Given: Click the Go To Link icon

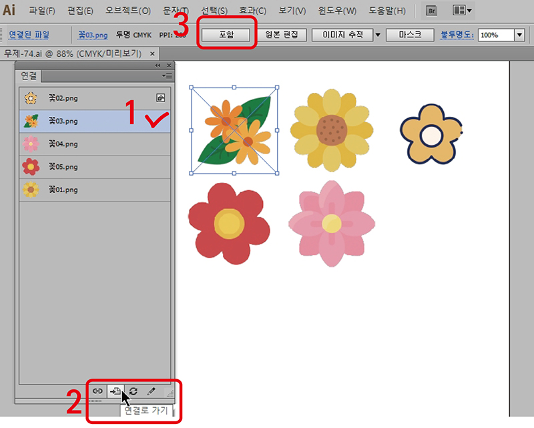Looking at the screenshot, I should (115, 391).
